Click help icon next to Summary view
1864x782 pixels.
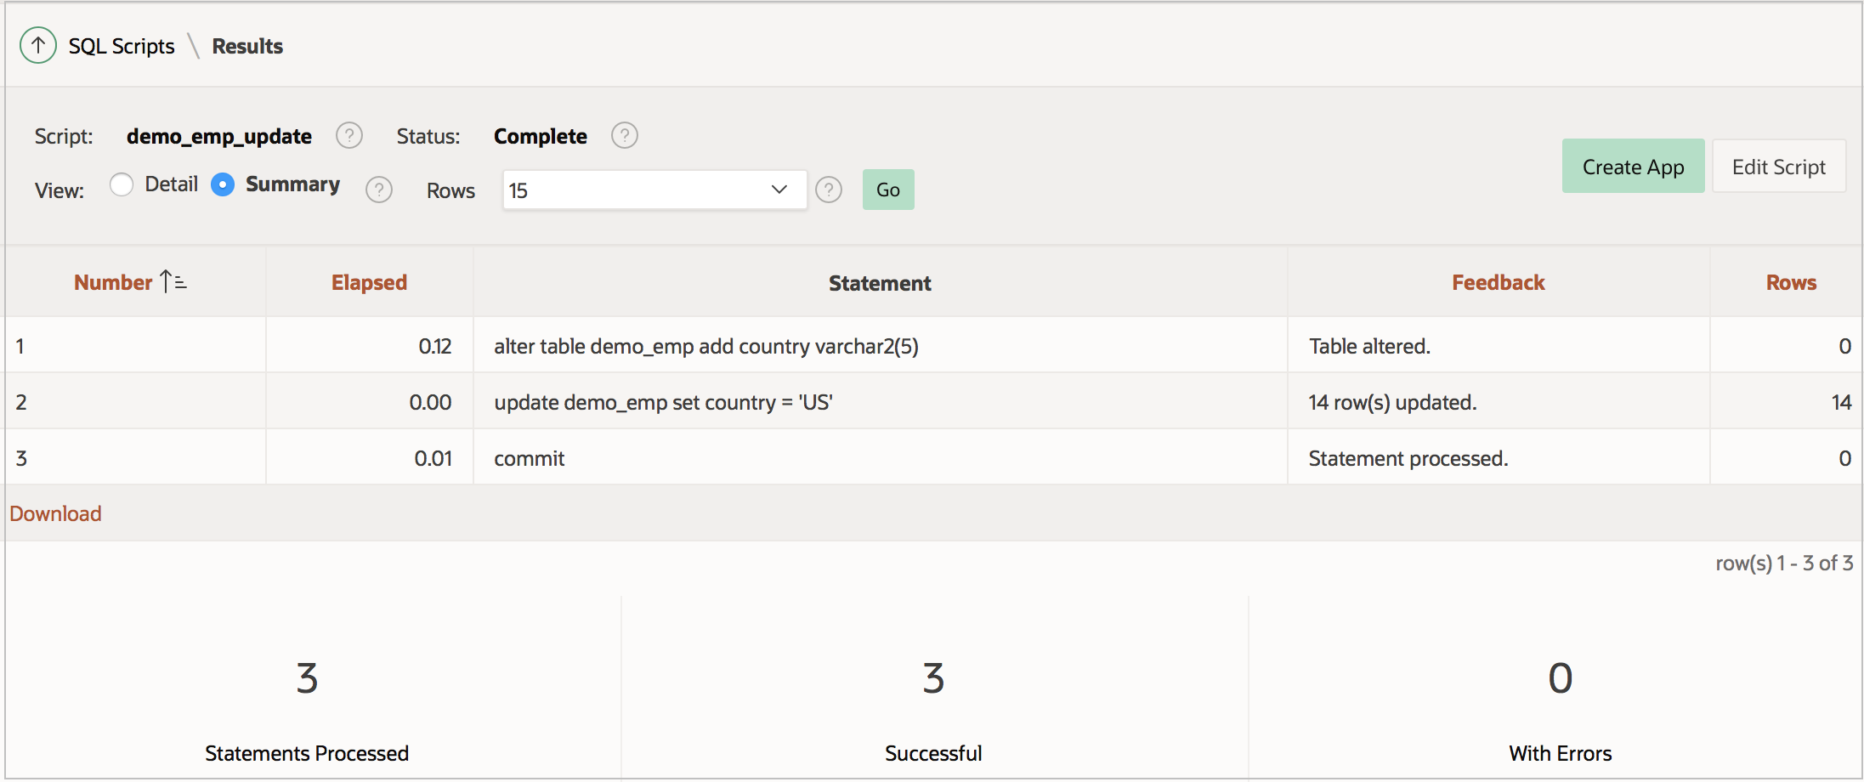click(378, 190)
